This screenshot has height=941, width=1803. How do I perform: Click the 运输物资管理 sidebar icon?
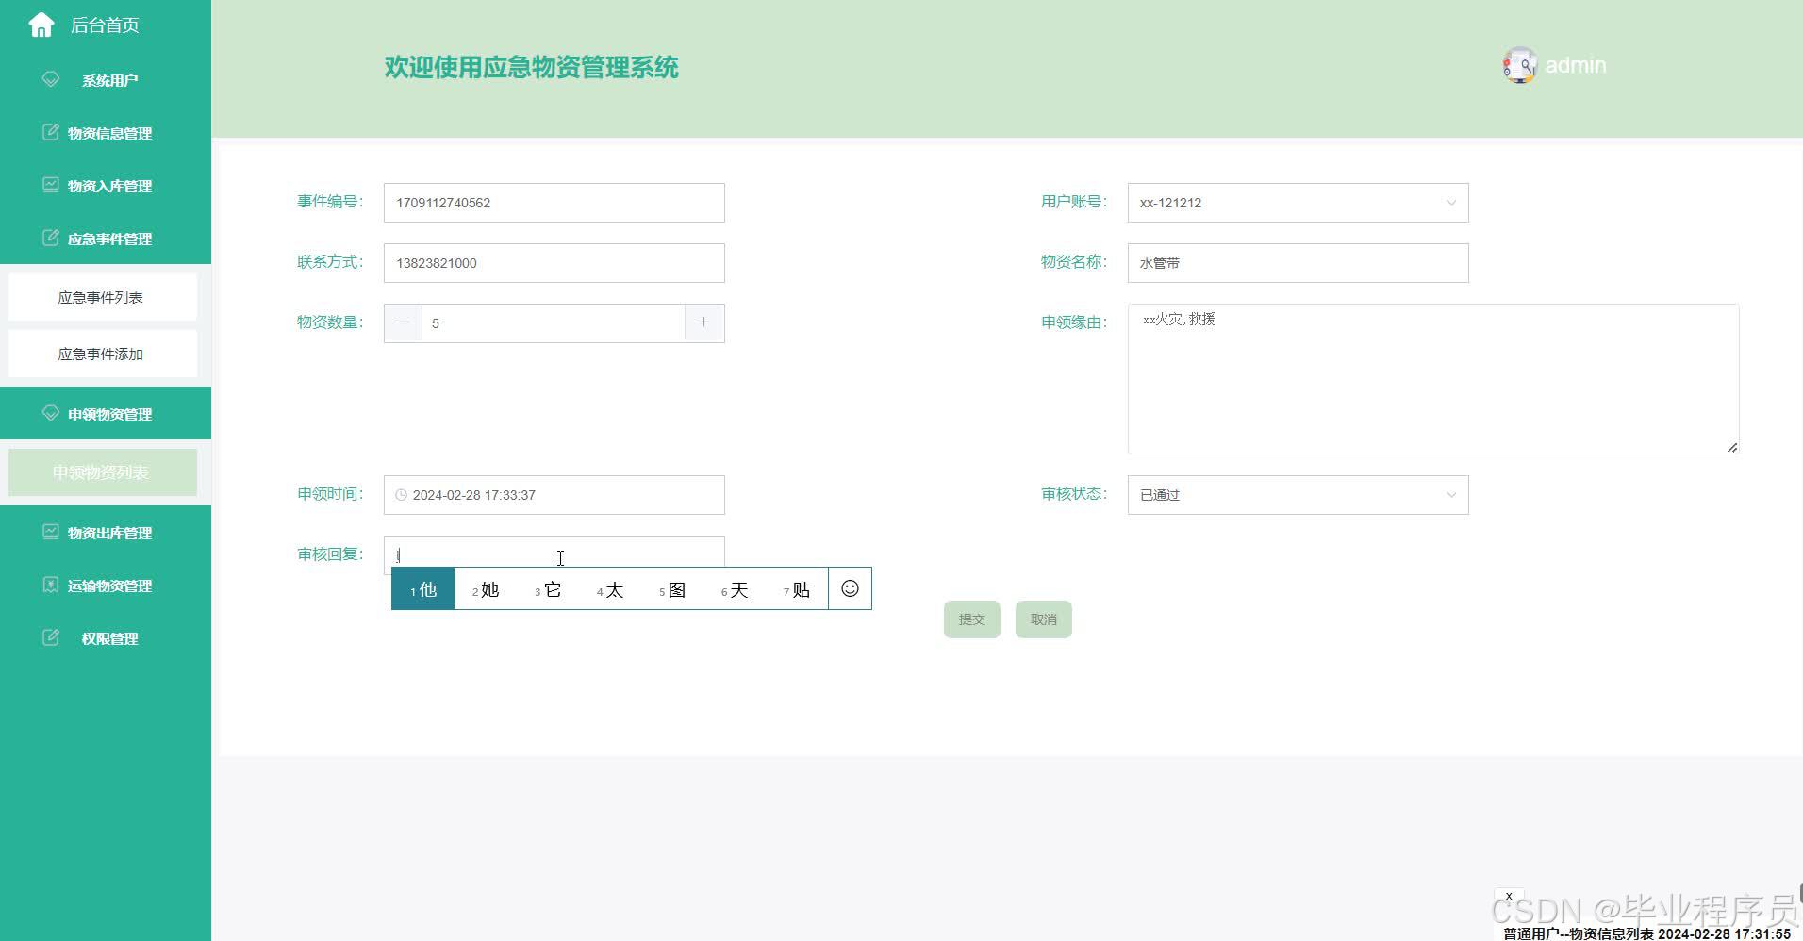(x=50, y=585)
